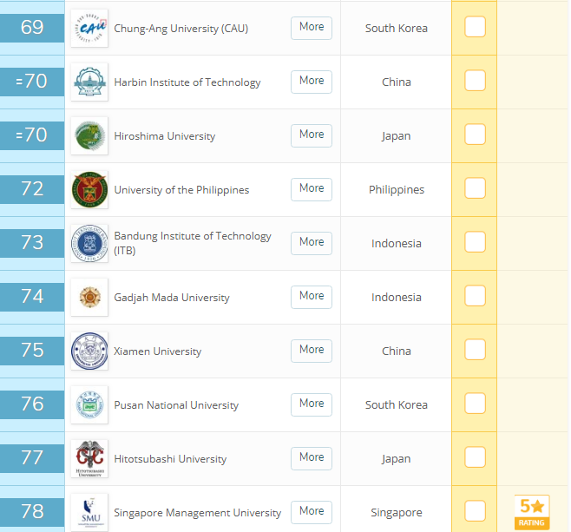This screenshot has height=532, width=571.
Task: Toggle the Xiamen University checkbox
Action: coord(475,350)
